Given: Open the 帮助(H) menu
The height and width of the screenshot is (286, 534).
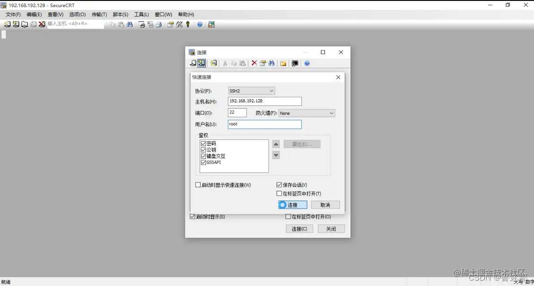Looking at the screenshot, I should pyautogui.click(x=186, y=14).
